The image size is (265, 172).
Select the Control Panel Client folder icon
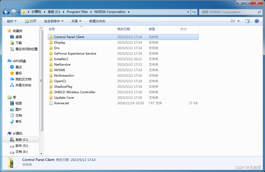[51, 37]
